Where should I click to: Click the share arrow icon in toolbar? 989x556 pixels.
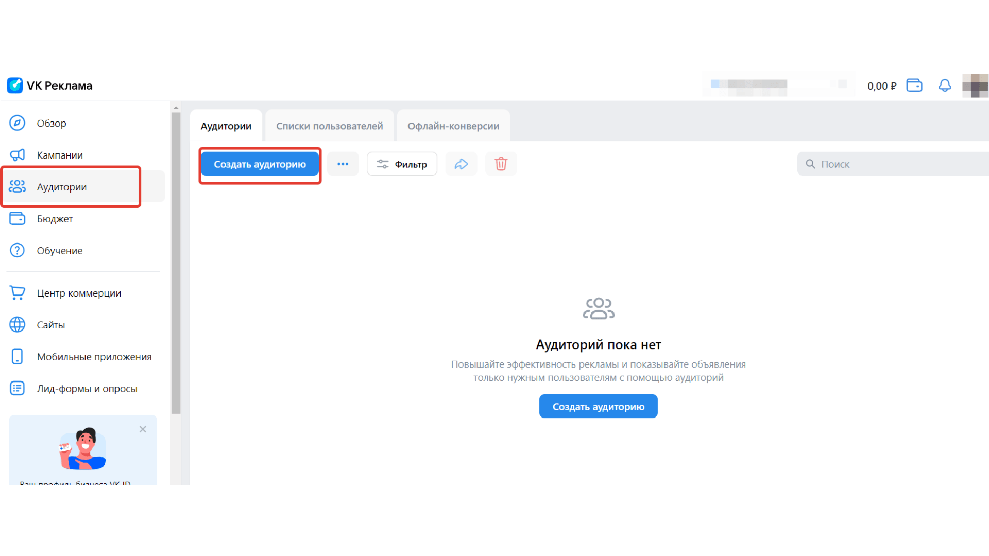(x=461, y=164)
